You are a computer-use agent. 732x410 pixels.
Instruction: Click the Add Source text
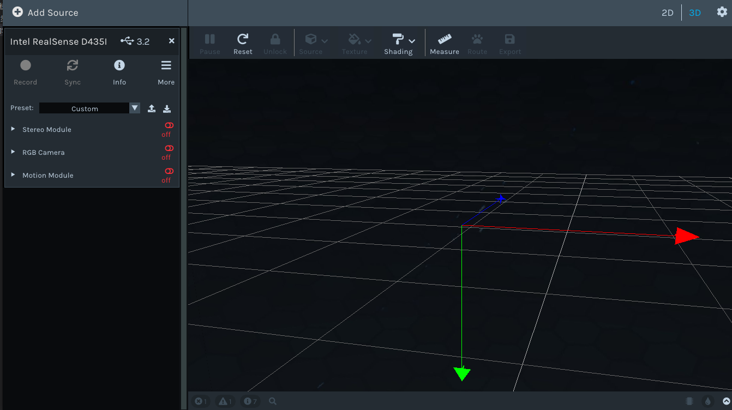pyautogui.click(x=53, y=13)
